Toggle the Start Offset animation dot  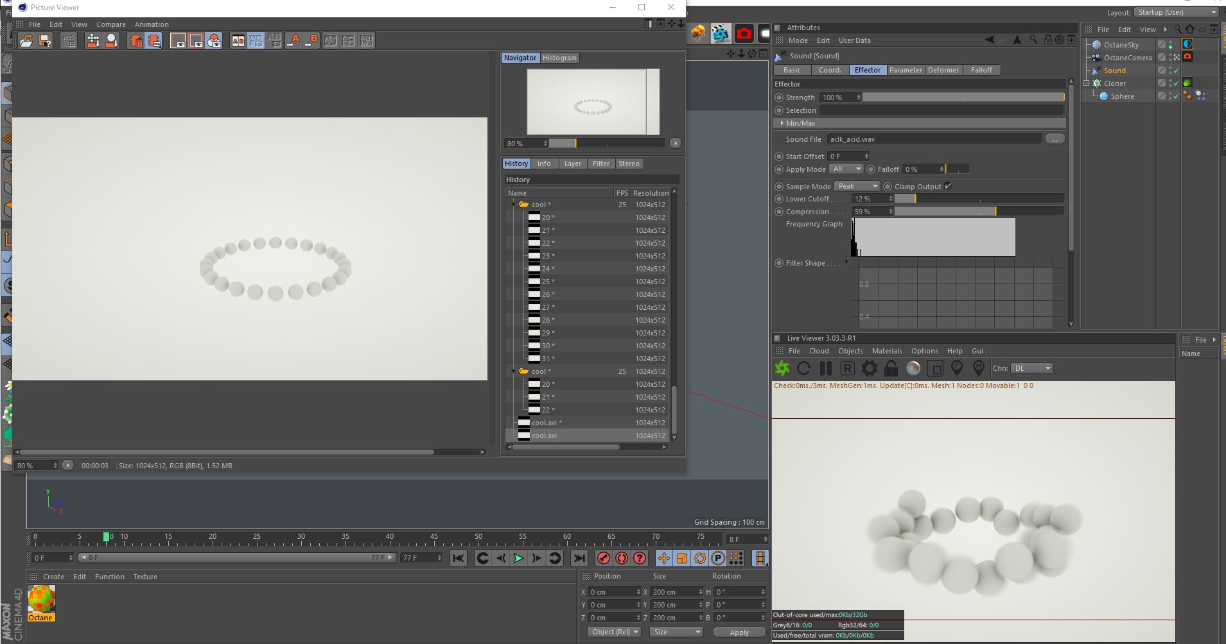(779, 157)
